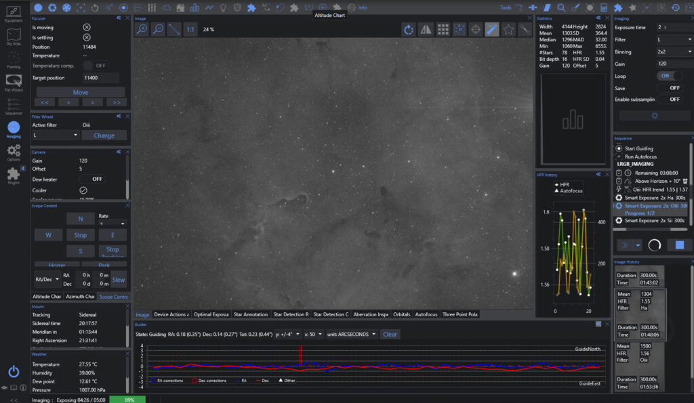Stop the running sequence square button
The image size is (694, 403).
click(679, 245)
